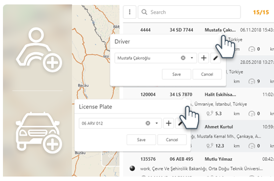Clear the Mustafa Çakıroğlu driver selection
The width and height of the screenshot is (274, 181).
[183, 58]
